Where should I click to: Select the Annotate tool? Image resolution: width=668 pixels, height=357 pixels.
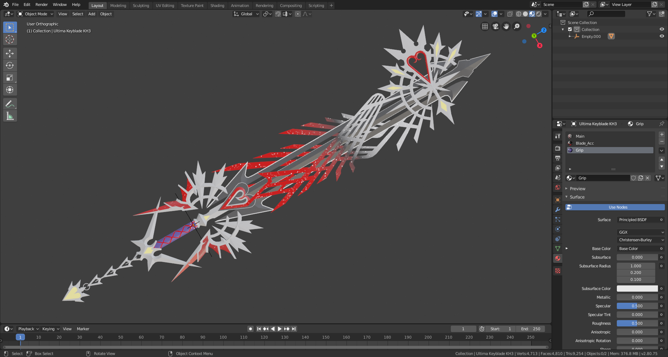pyautogui.click(x=10, y=104)
